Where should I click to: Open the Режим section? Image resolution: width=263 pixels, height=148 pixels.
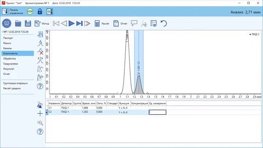(7, 43)
